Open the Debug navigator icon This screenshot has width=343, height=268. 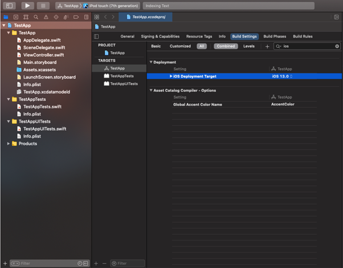click(66, 17)
